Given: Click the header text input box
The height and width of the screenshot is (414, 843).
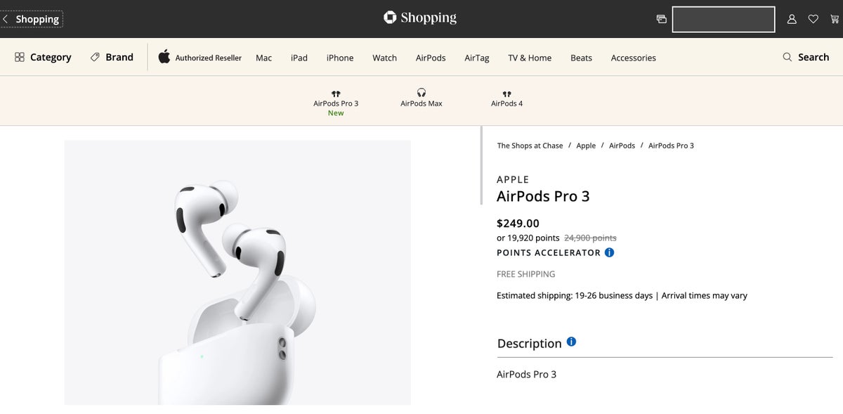Looking at the screenshot, I should click(724, 19).
